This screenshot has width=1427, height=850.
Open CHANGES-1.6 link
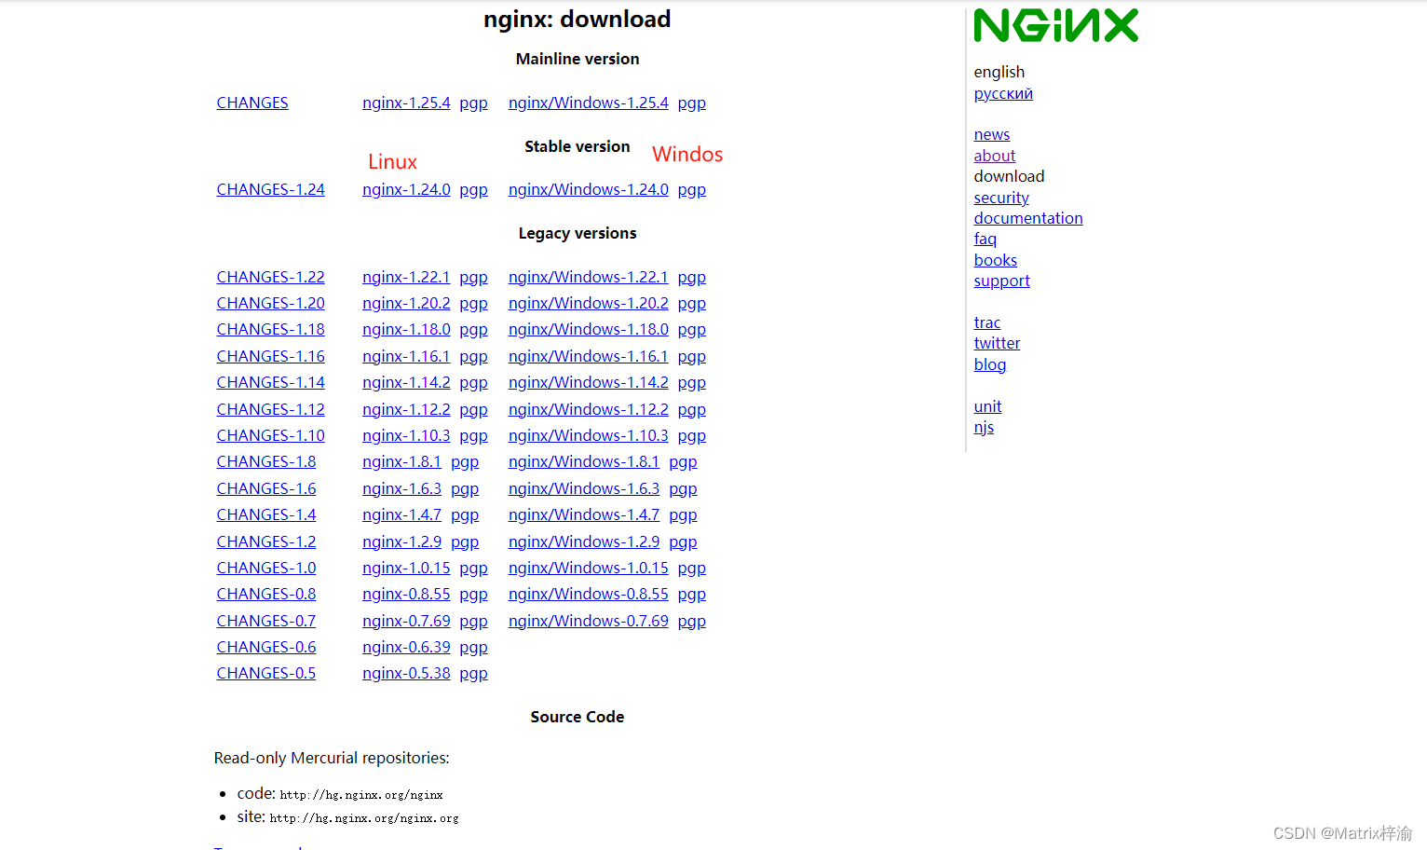[266, 488]
